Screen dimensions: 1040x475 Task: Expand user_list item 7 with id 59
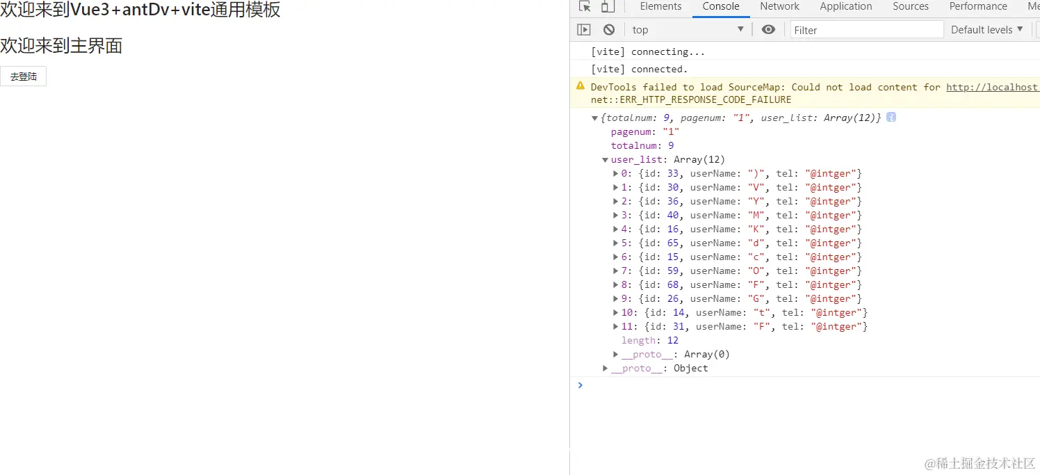[x=616, y=271]
